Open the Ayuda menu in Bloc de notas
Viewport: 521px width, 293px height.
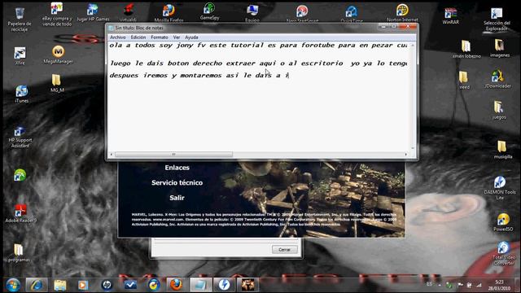[x=191, y=37]
